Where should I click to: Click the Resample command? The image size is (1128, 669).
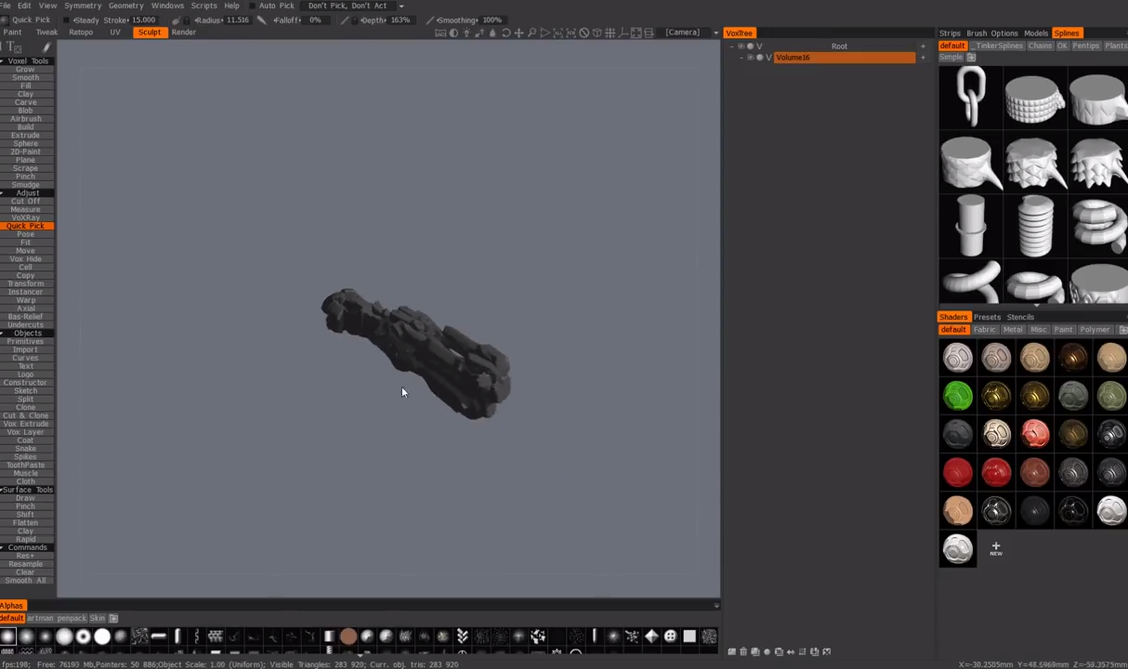coord(25,564)
